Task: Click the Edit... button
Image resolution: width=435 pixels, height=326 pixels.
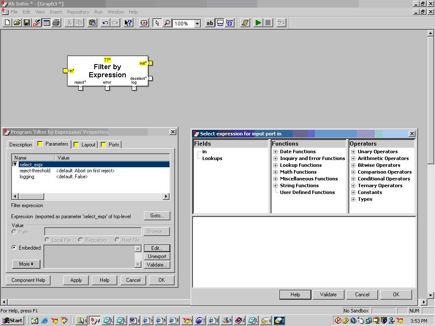Action: [x=157, y=248]
